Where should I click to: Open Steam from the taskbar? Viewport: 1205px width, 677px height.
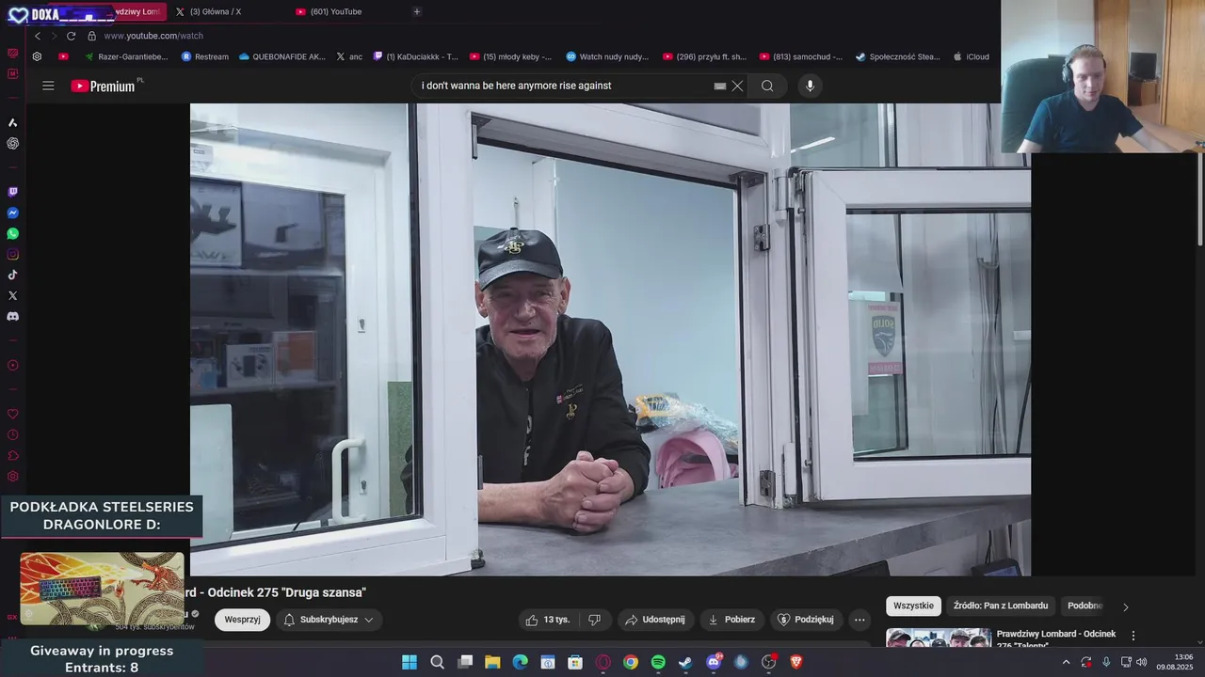[685, 662]
